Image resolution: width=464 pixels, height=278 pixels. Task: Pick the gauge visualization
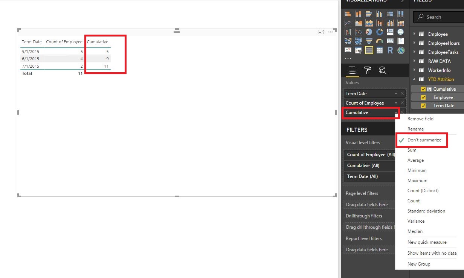point(380,41)
